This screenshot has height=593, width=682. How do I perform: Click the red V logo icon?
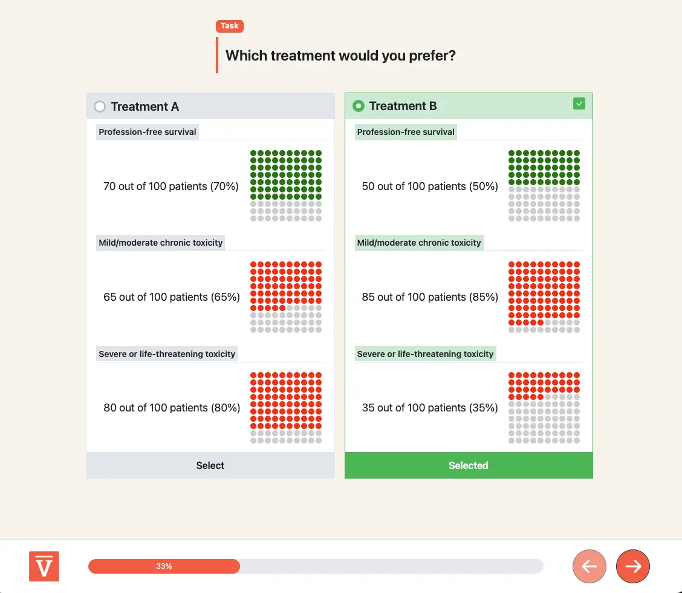coord(44,566)
